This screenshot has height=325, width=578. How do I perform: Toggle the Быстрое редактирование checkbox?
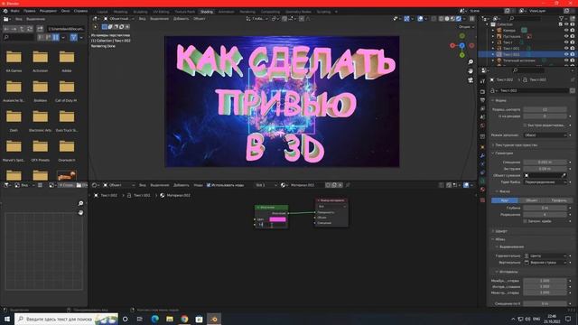526,125
